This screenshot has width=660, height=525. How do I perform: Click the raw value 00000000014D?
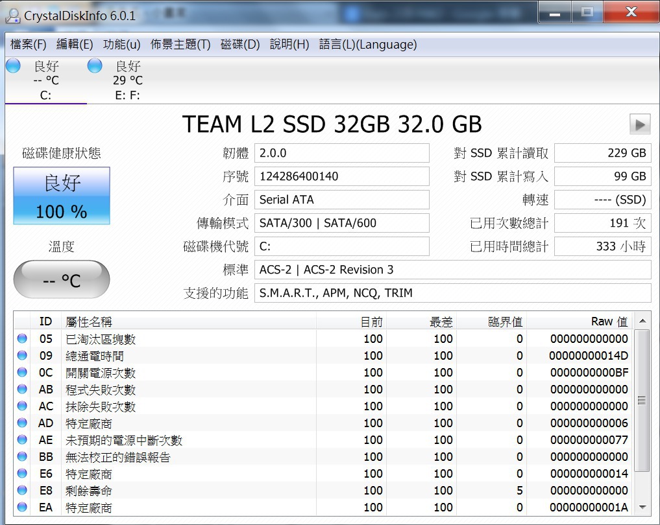coord(589,356)
